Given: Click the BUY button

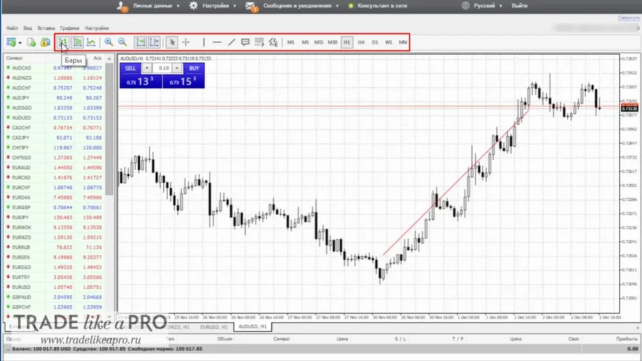Looking at the screenshot, I should click(194, 68).
